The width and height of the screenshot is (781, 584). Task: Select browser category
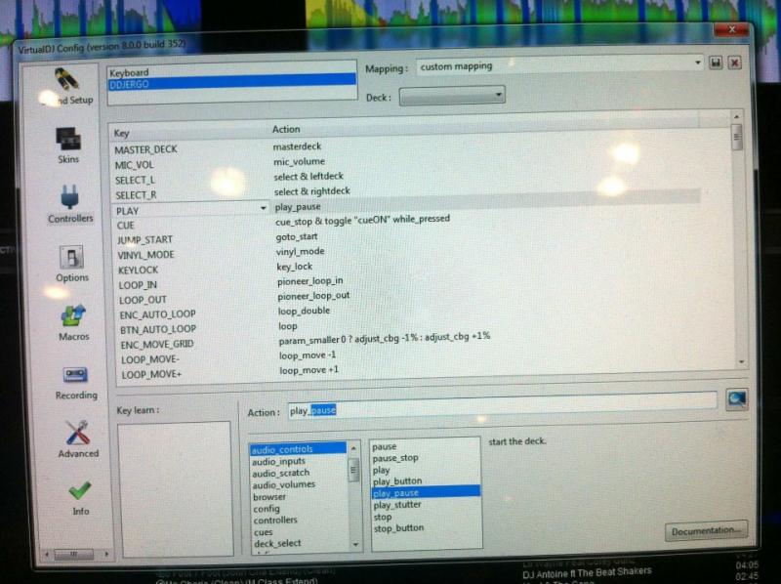click(x=269, y=497)
